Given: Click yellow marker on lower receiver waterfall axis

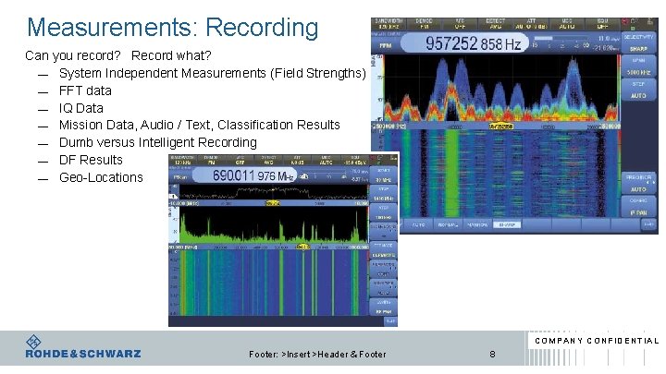Looking at the screenshot, I should pyautogui.click(x=302, y=247).
